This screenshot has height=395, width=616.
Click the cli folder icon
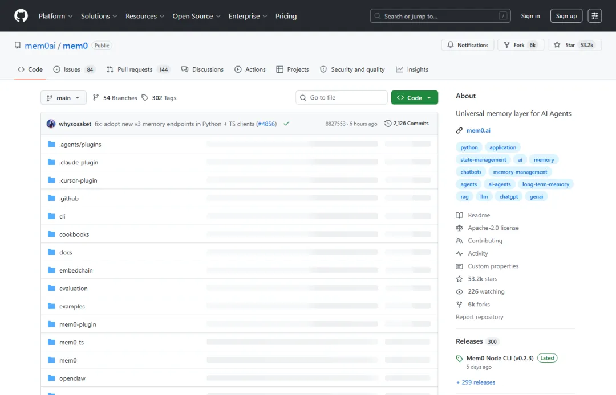point(51,216)
